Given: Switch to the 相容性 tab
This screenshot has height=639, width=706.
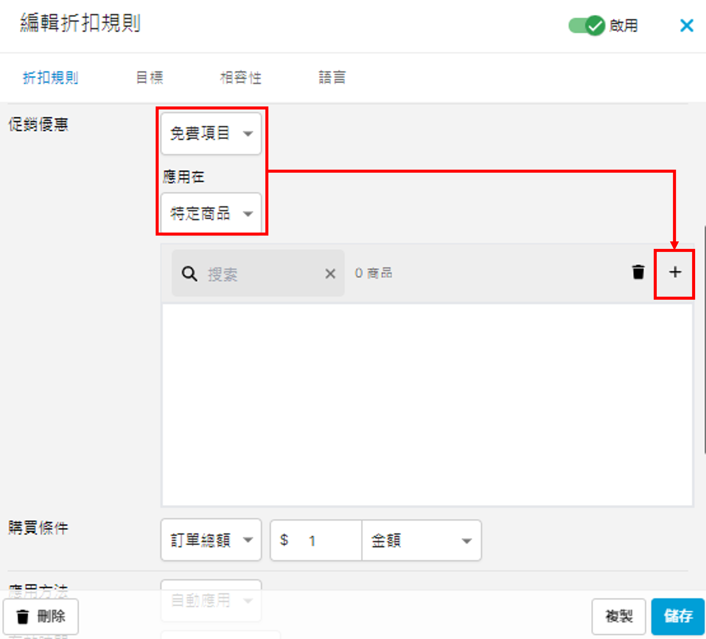Looking at the screenshot, I should [x=241, y=77].
